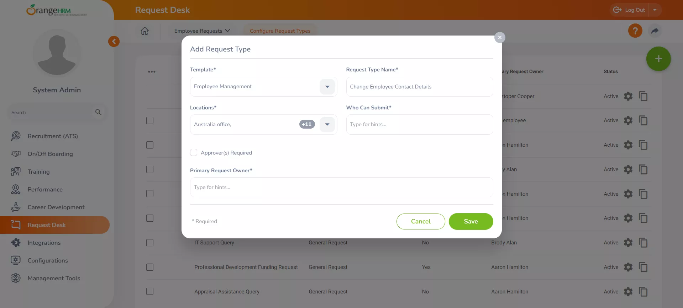Click the +11 locations badge

pos(307,124)
